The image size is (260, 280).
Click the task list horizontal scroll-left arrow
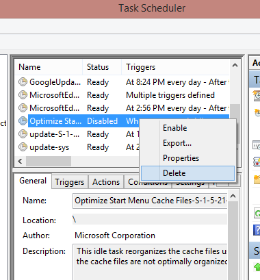20,162
